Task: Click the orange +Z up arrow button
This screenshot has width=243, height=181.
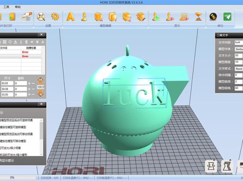Action: coord(40,81)
